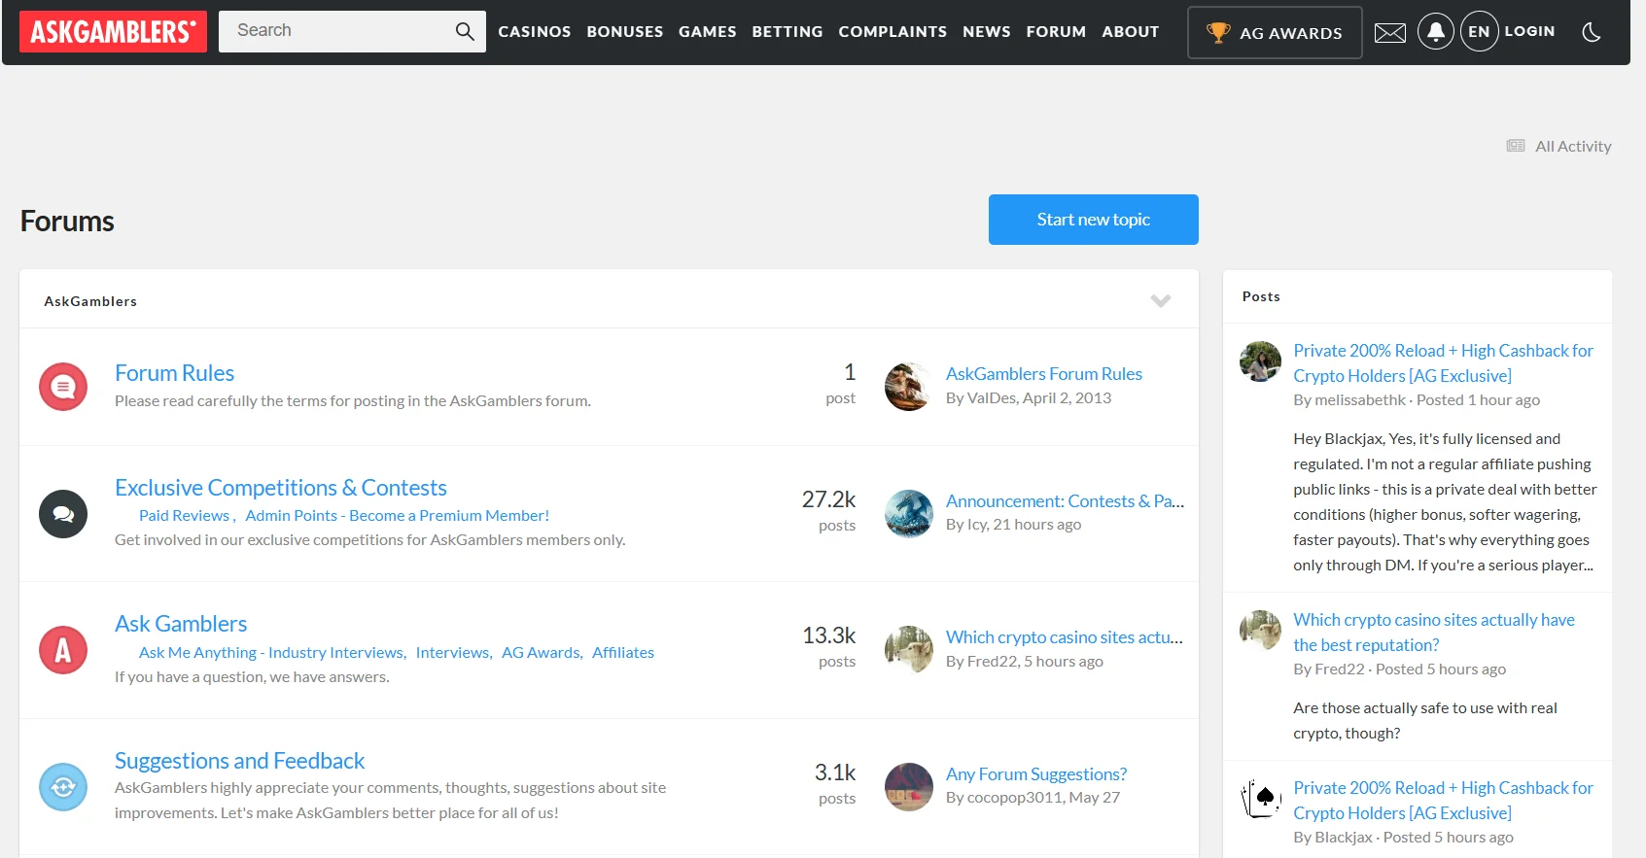This screenshot has width=1646, height=858.
Task: Click melissabethk's avatar in Posts sidebar
Action: click(x=1260, y=361)
